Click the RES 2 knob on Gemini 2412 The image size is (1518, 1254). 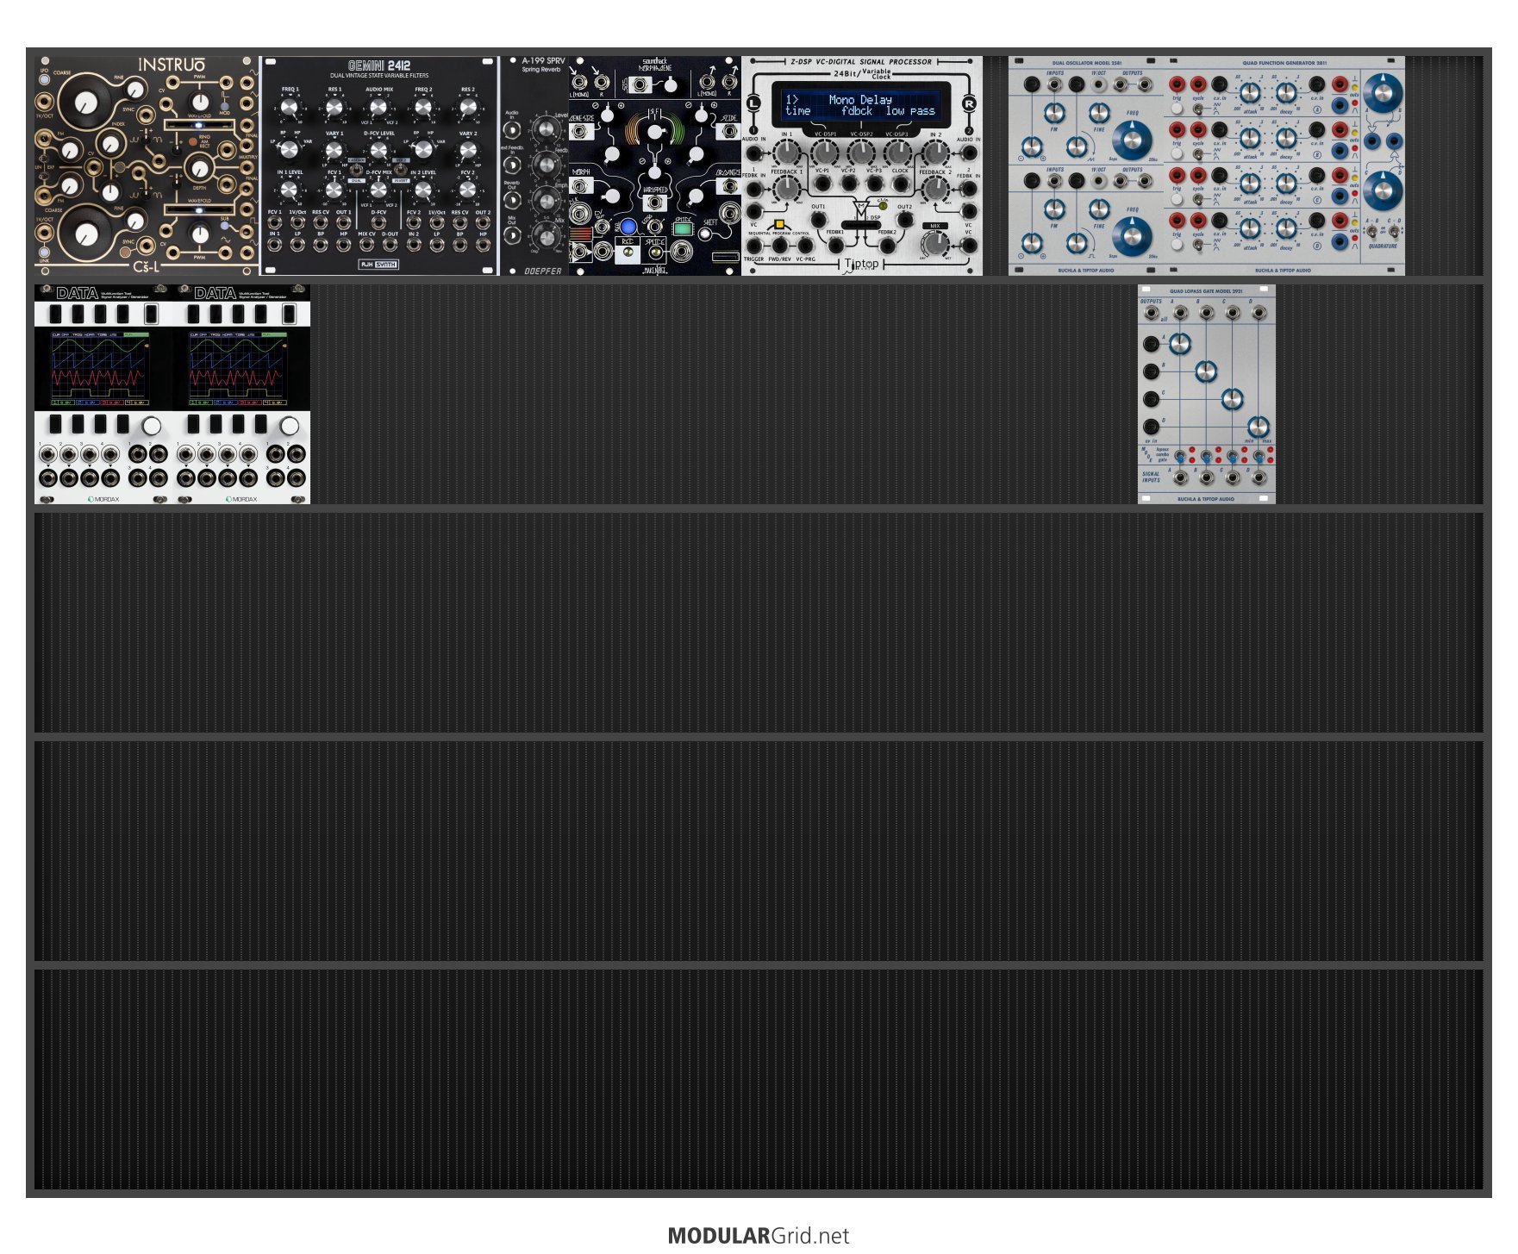coord(468,108)
